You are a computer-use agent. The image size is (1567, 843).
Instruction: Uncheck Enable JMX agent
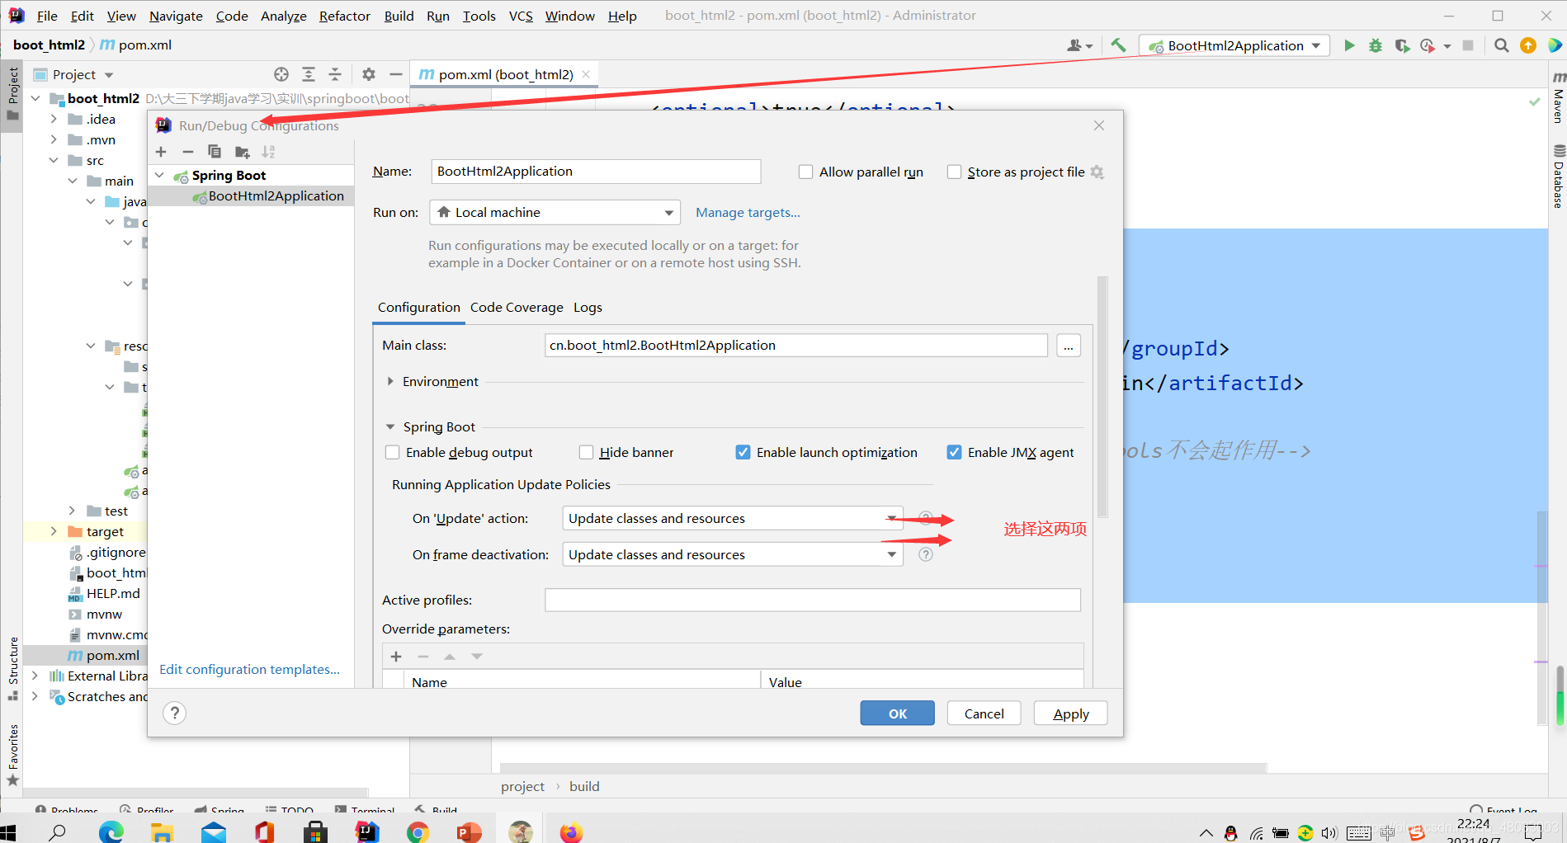click(x=954, y=452)
